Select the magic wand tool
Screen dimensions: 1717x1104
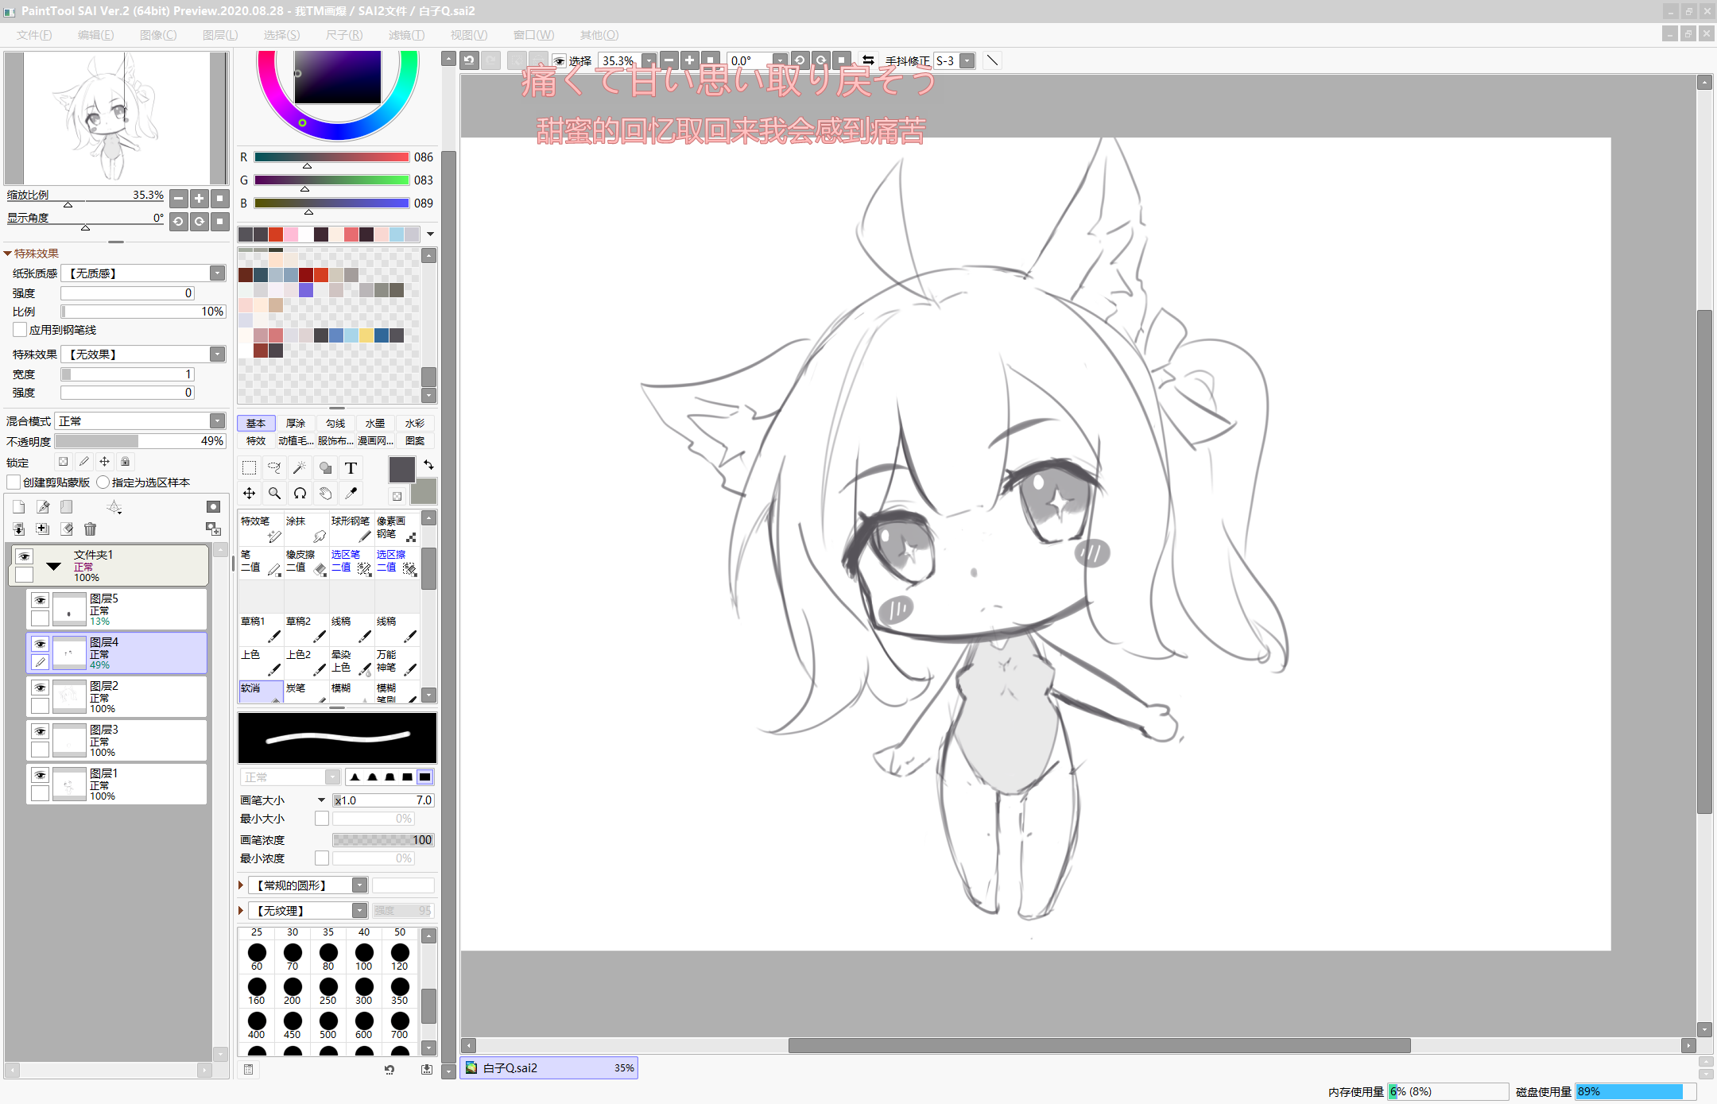click(x=300, y=467)
